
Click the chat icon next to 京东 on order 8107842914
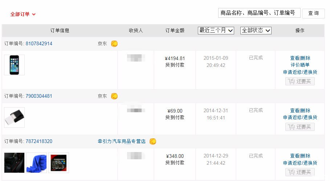click(114, 44)
